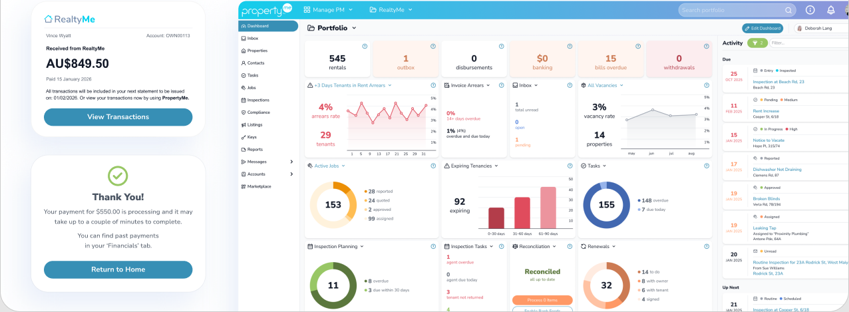Open the Leaking Tap activity link
849x312 pixels.
point(764,228)
